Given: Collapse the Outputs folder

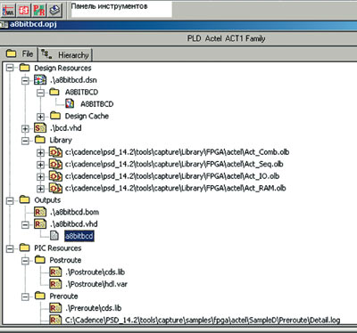Looking at the screenshot, I should pos(10,200).
